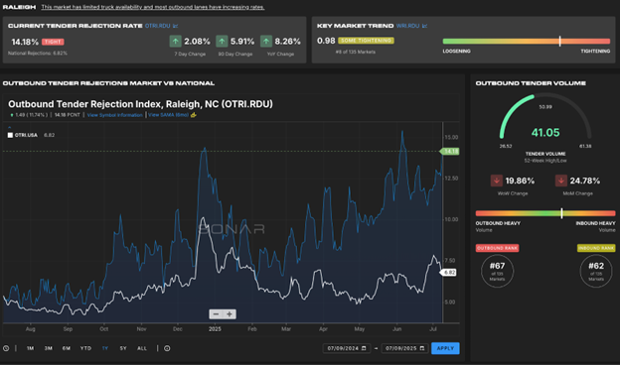The width and height of the screenshot is (620, 365).
Task: Zoom out with the chart minus button
Action: pyautogui.click(x=216, y=314)
